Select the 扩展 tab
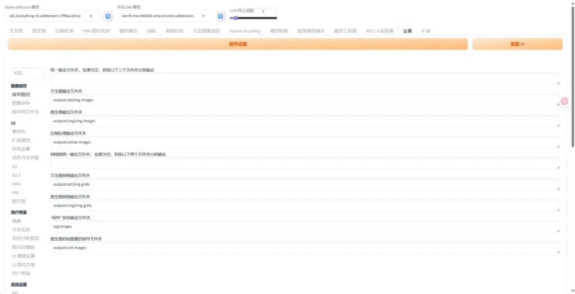The height and width of the screenshot is (294, 575). coord(426,31)
